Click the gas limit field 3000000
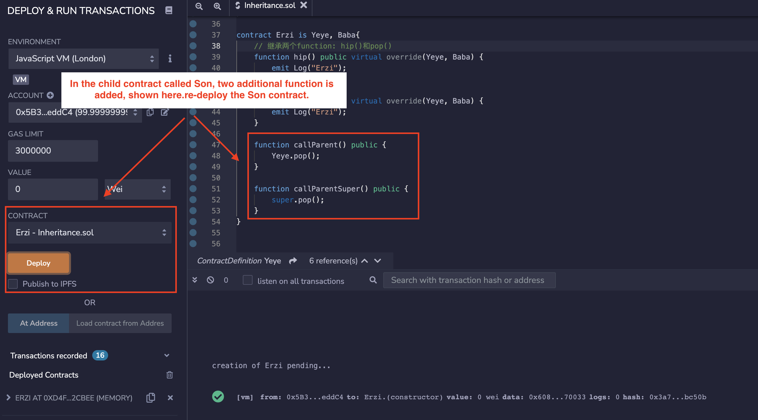Image resolution: width=758 pixels, height=420 pixels. point(53,151)
